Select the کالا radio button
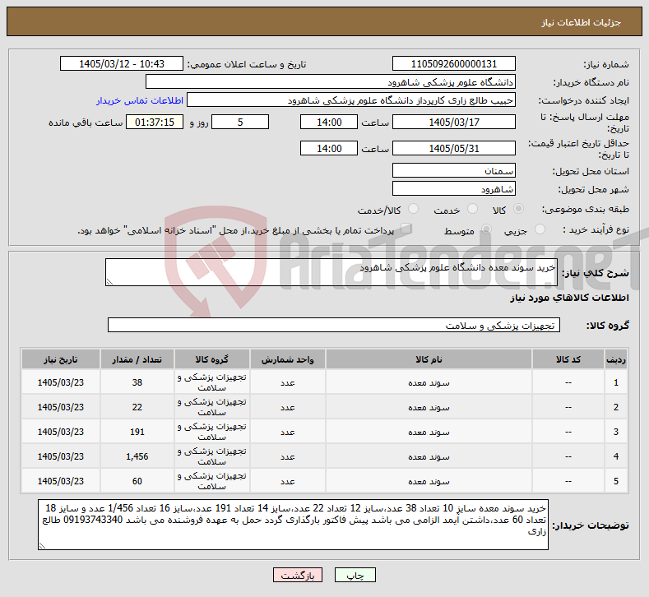This screenshot has height=597, width=649. point(518,209)
